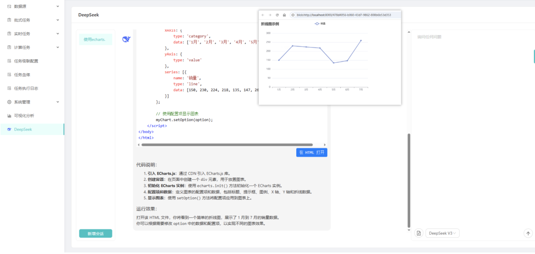This screenshot has height=254, width=535.
Task: Click the closing </script> tag line
Action: pyautogui.click(x=157, y=126)
